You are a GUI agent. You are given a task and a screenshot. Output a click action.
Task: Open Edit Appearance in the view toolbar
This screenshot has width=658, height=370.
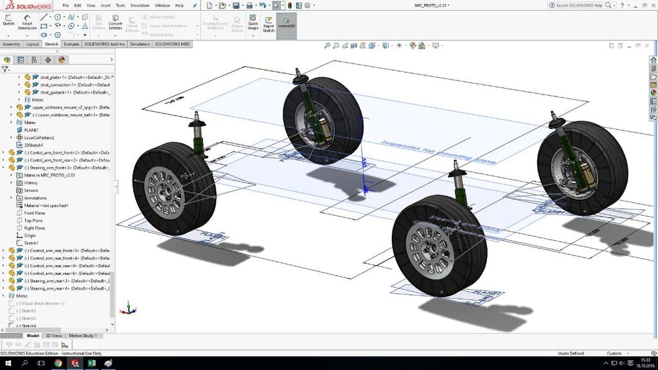pos(413,46)
